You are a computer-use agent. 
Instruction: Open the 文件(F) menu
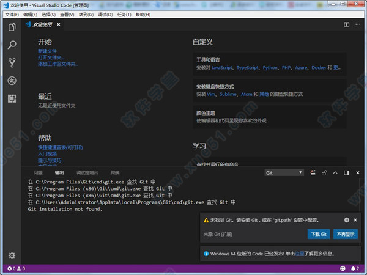[x=12, y=15]
